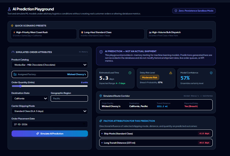Click the Ensemble certainty level text
Screen dimensions: 230x156
pos(192,83)
